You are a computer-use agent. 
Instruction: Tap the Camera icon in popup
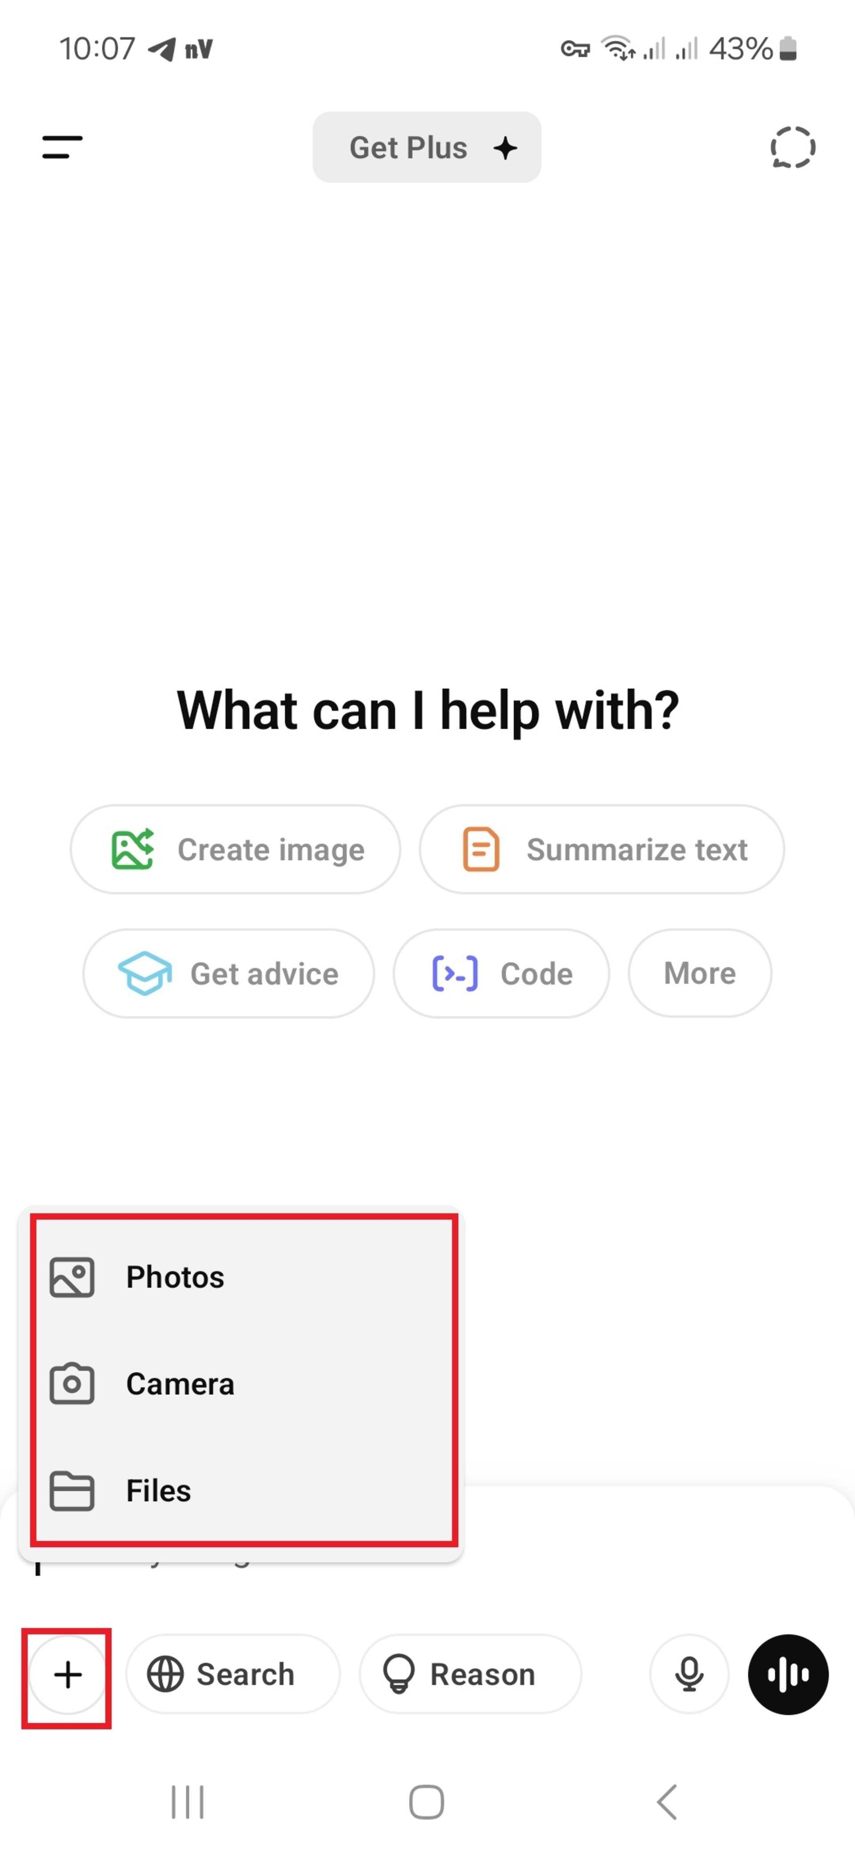pyautogui.click(x=72, y=1384)
